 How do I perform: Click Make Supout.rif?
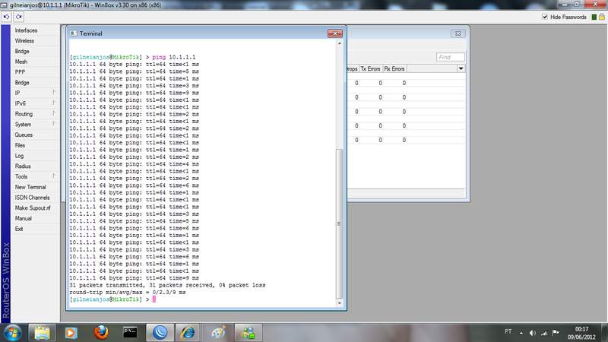tap(33, 207)
